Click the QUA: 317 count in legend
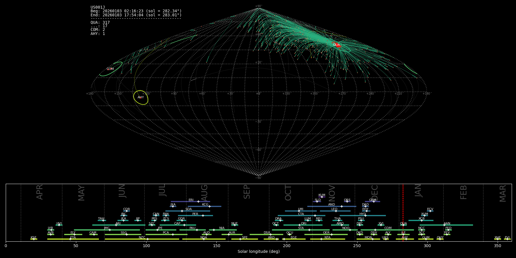Image resolution: width=516 pixels, height=258 pixels. click(x=100, y=23)
